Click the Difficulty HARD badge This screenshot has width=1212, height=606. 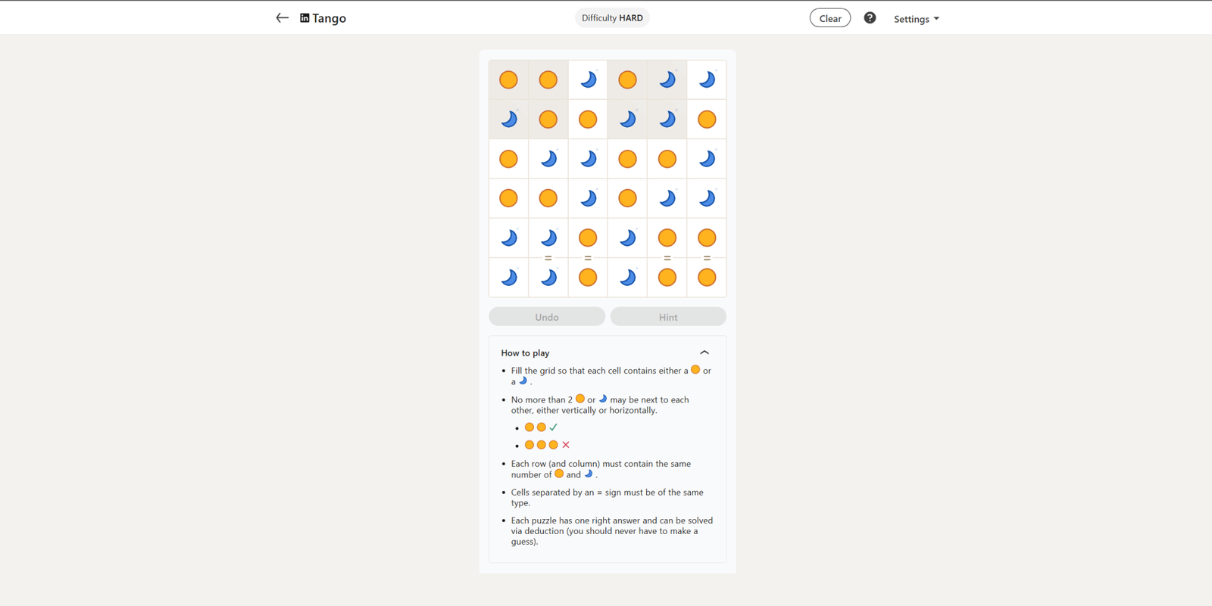612,18
